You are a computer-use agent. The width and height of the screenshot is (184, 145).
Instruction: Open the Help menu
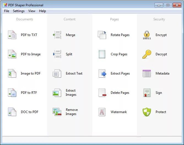42,11
